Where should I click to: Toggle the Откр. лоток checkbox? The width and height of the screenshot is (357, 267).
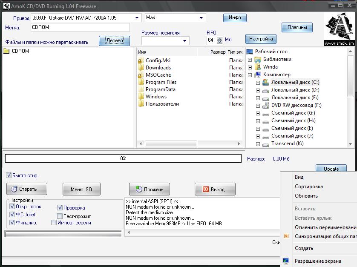point(12,207)
